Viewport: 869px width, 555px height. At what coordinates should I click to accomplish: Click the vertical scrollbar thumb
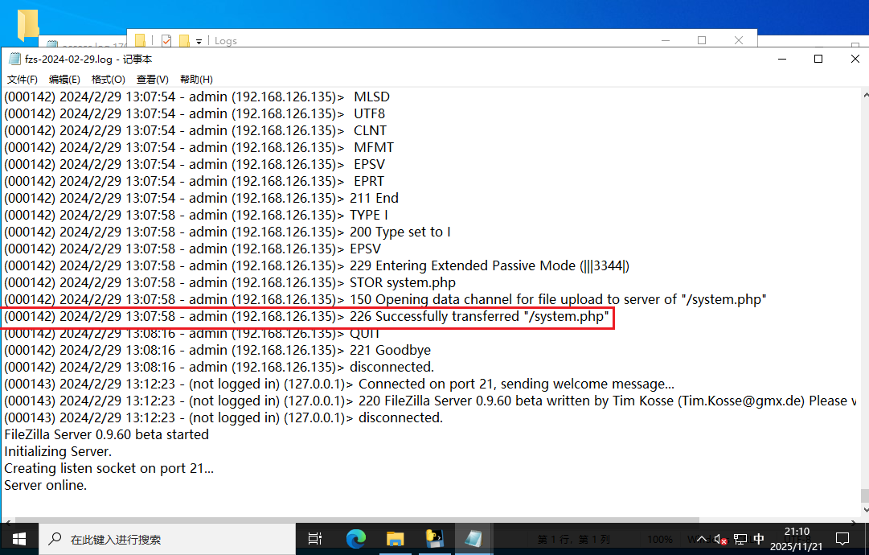coord(864,495)
